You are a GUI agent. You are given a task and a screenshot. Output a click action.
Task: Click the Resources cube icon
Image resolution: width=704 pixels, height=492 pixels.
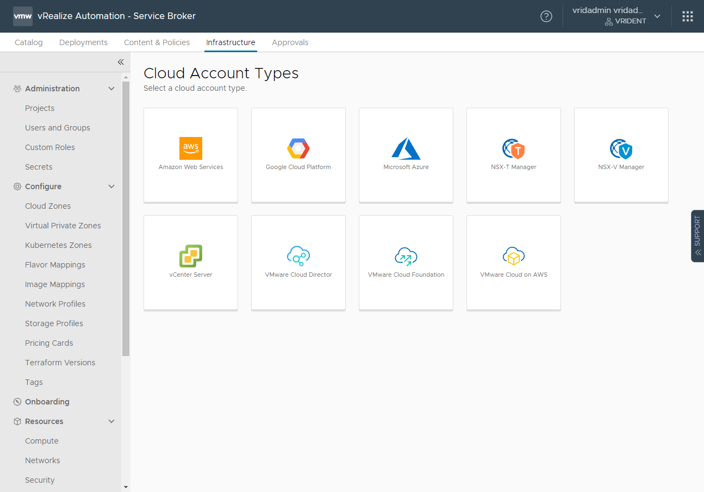(17, 421)
